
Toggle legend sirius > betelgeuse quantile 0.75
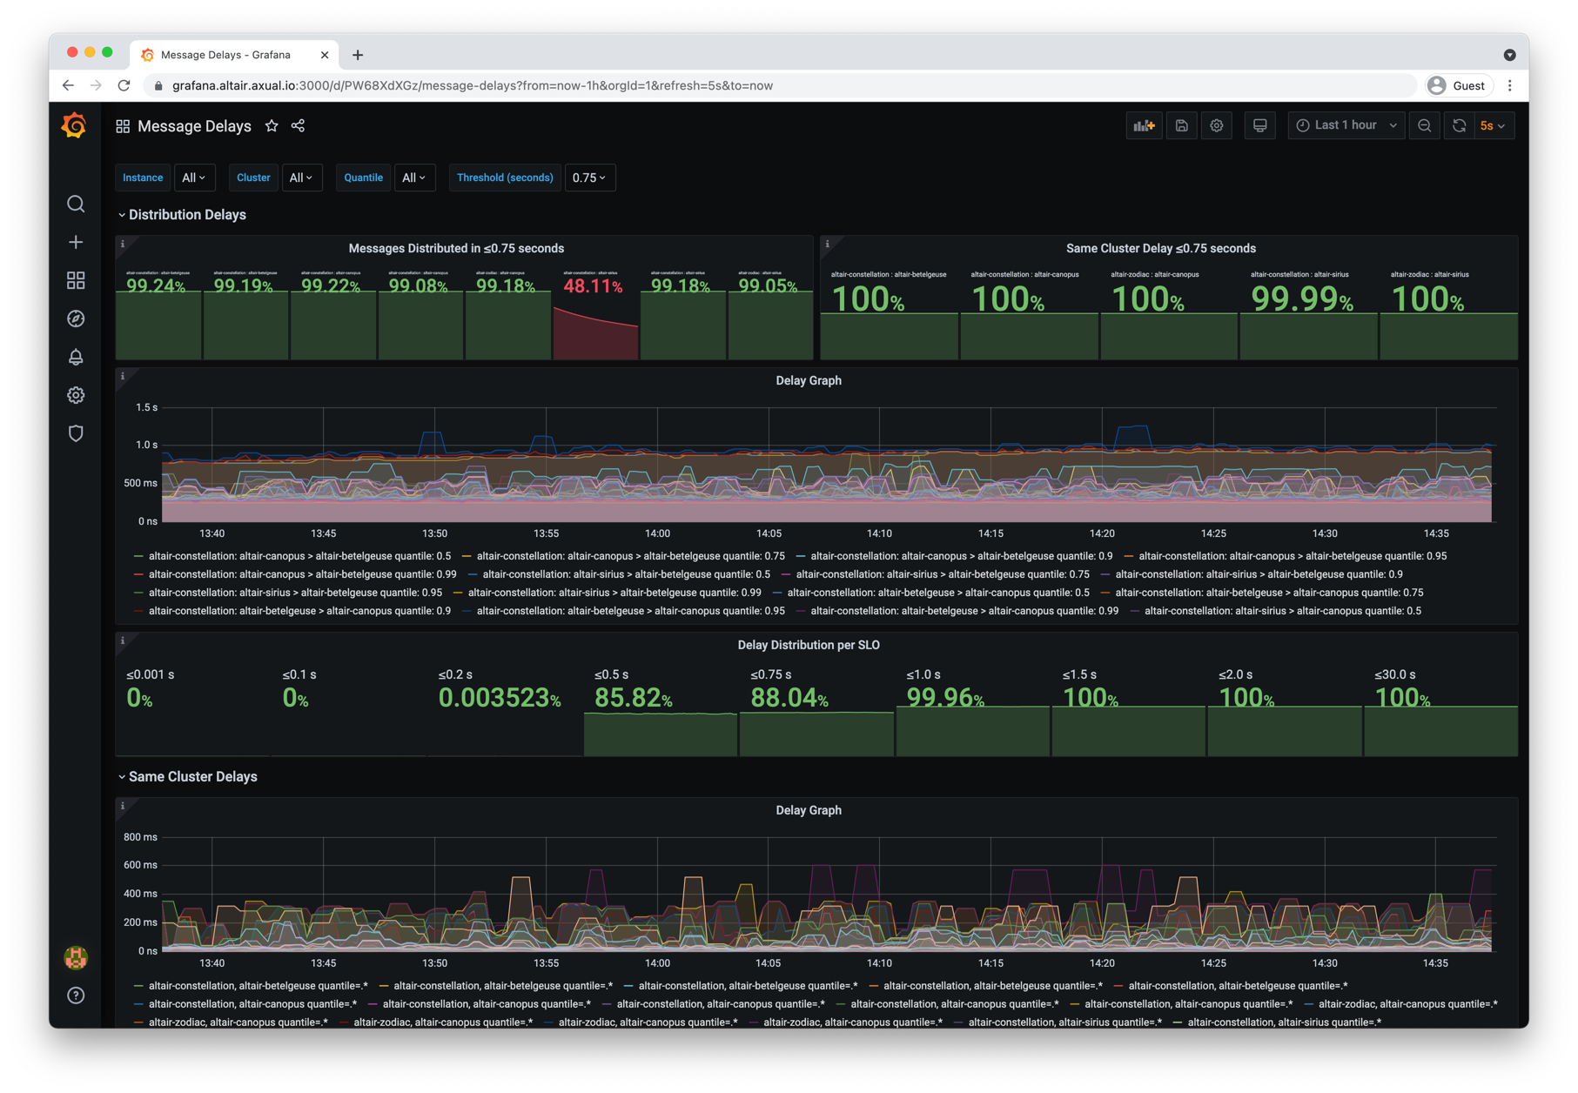943,574
